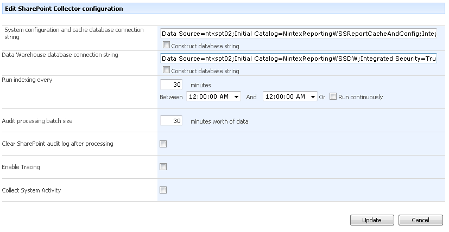Enable Clear SharePoint audit log after processing
The image size is (449, 232).
163,144
